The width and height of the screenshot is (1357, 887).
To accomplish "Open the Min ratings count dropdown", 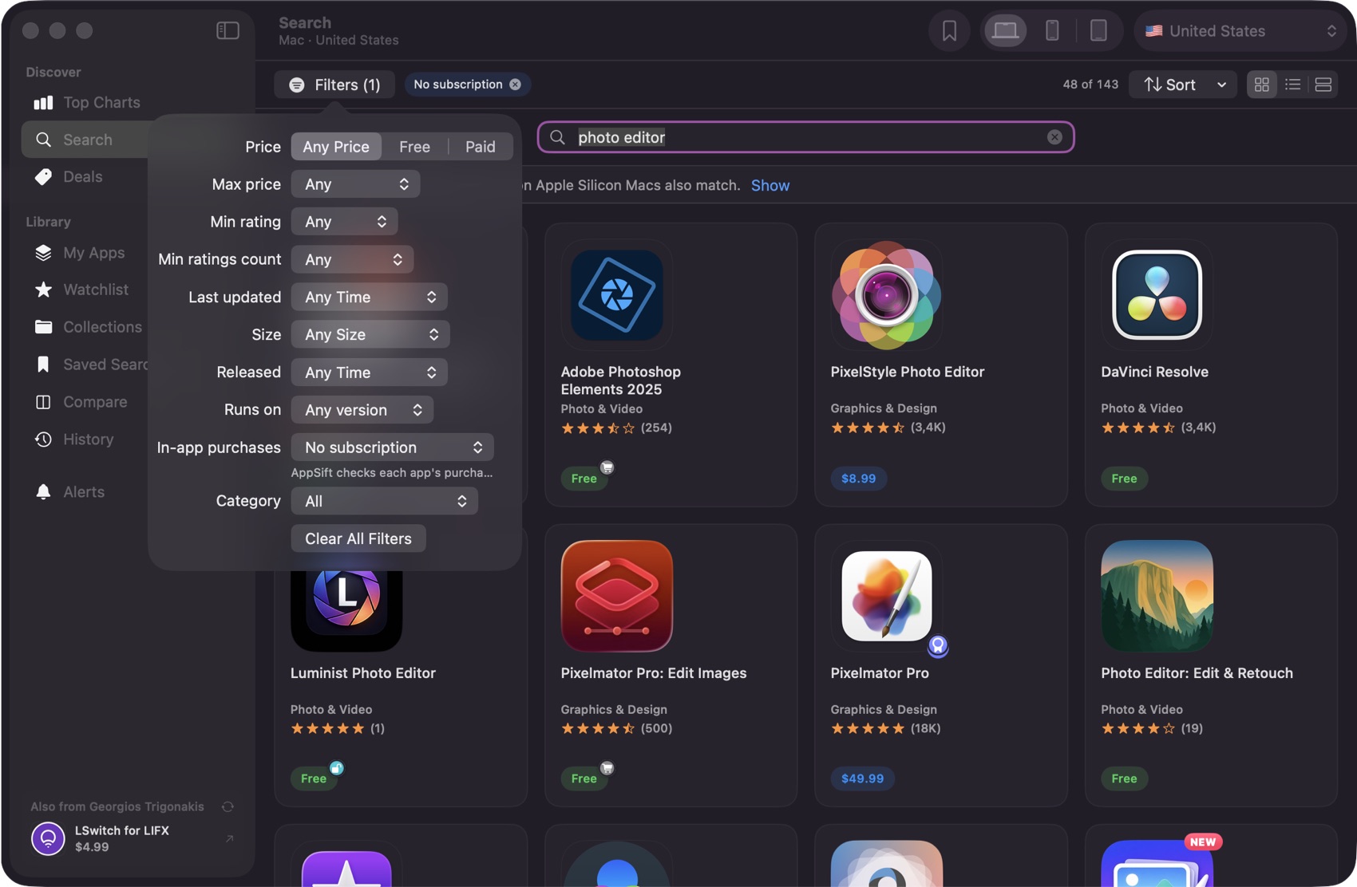I will [352, 259].
